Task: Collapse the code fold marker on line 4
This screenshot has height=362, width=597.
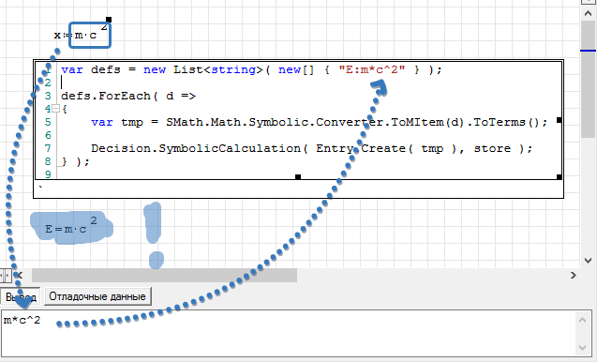Action: click(x=55, y=109)
